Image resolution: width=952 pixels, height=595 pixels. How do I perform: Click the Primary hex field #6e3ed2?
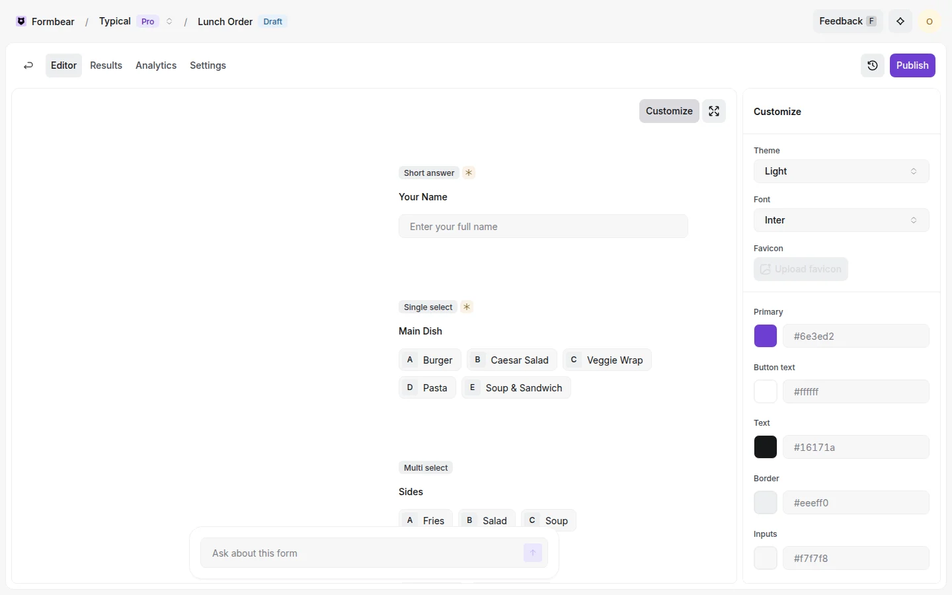856,336
